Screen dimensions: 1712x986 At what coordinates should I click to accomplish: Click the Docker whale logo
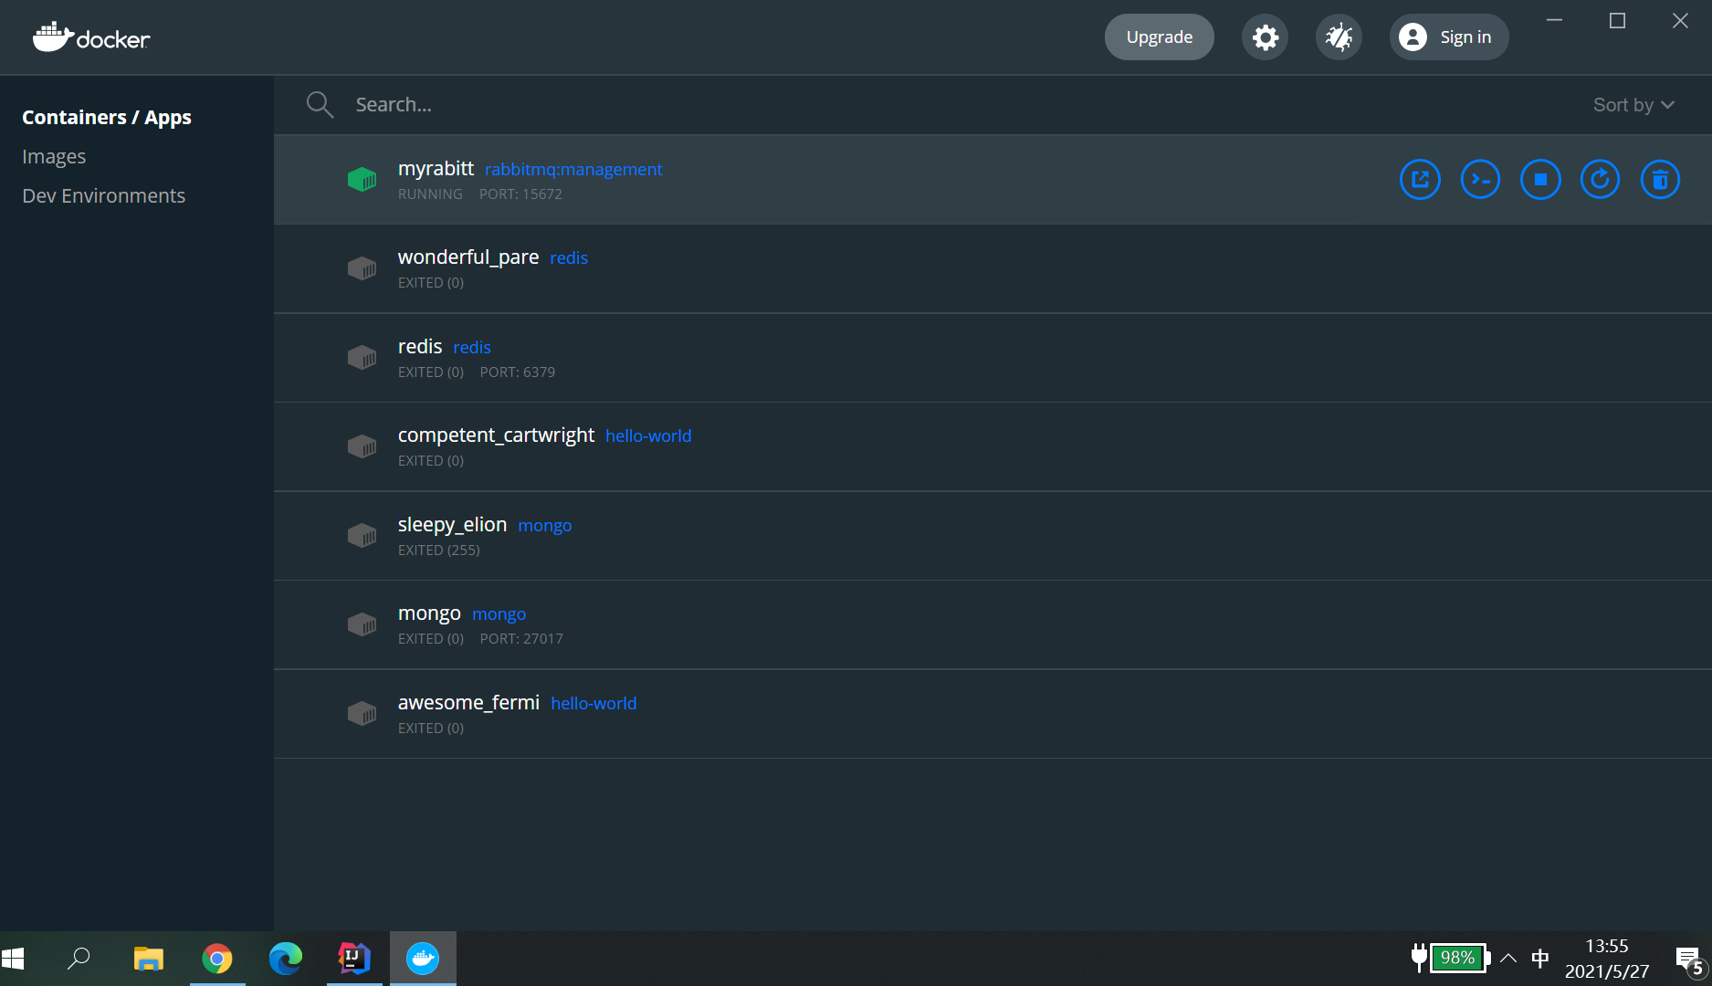tap(91, 37)
